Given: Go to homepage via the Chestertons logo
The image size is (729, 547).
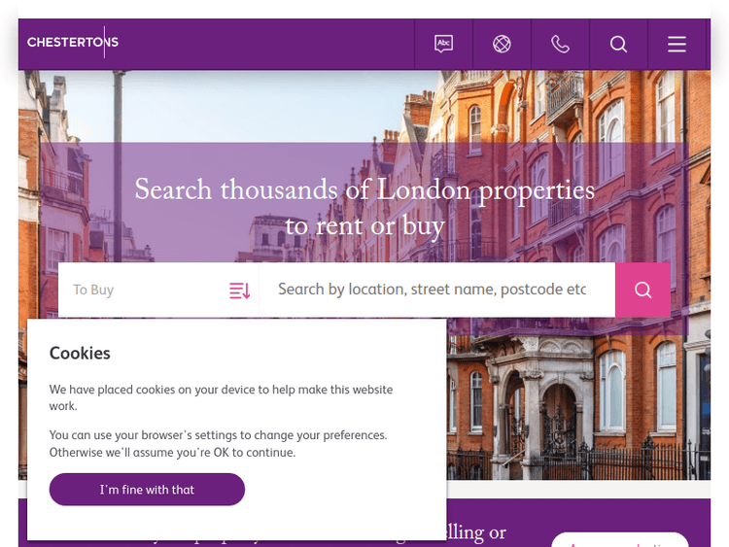Looking at the screenshot, I should tap(73, 42).
